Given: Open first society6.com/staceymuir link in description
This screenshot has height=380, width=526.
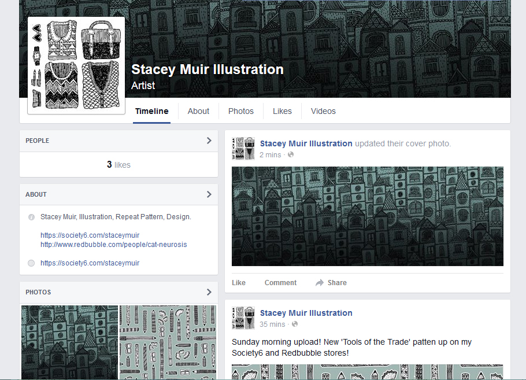Looking at the screenshot, I should click(x=90, y=235).
